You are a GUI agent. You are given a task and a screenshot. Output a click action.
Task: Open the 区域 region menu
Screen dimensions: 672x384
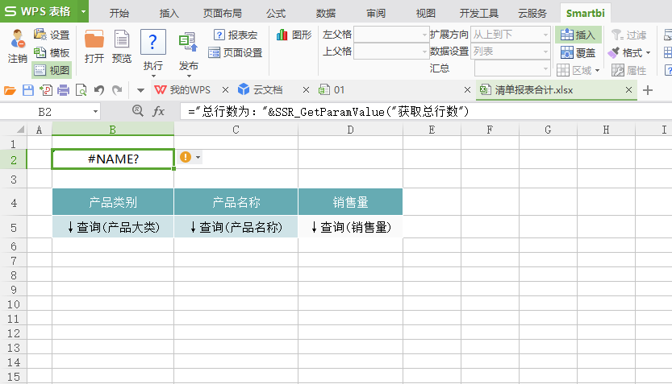pyautogui.click(x=578, y=70)
